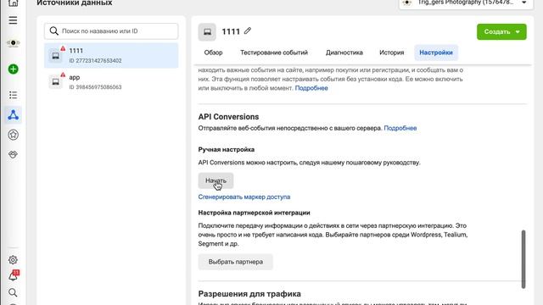543x305 pixels.
Task: Open the partner integrations handshake icon
Action: click(13, 154)
